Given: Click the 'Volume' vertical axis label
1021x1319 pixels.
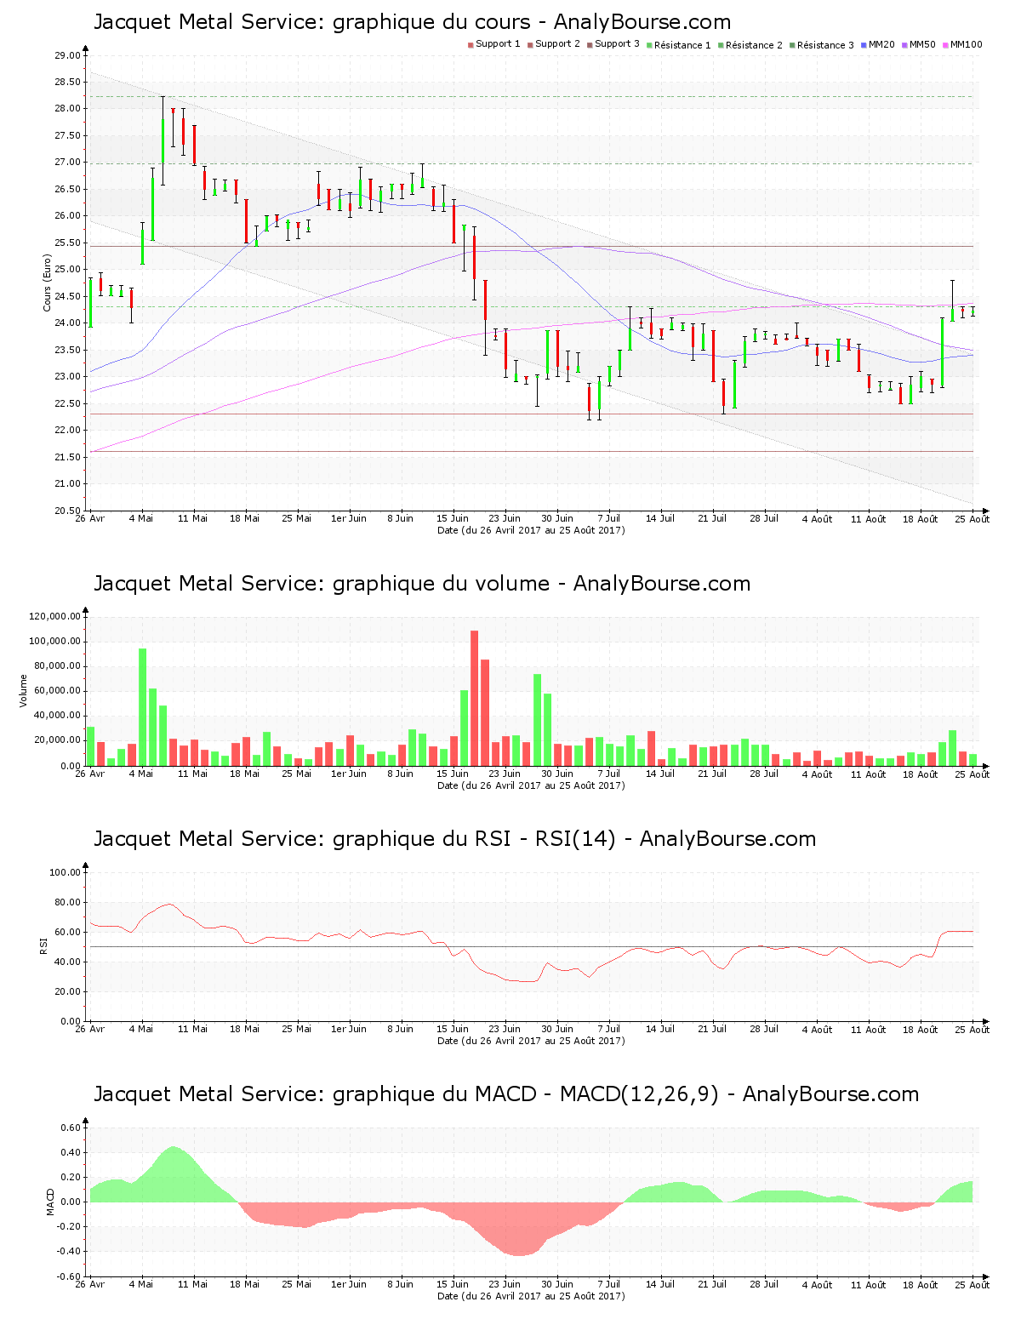Looking at the screenshot, I should pos(24,690).
